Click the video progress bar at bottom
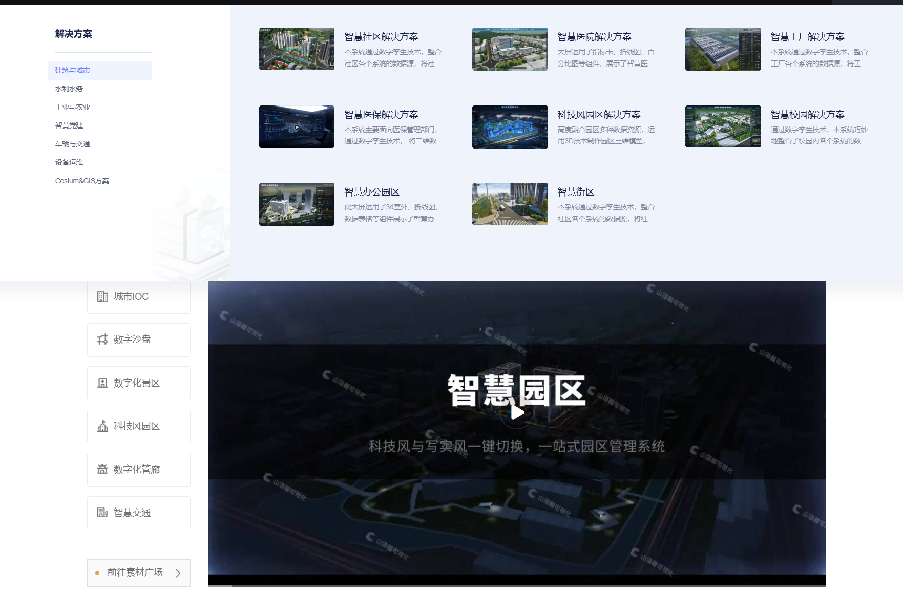The width and height of the screenshot is (903, 614). 517,585
